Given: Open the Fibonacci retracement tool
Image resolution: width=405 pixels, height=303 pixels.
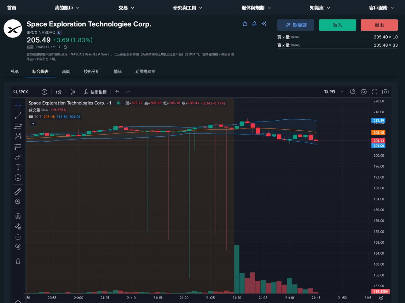Looking at the screenshot, I should [x=18, y=126].
